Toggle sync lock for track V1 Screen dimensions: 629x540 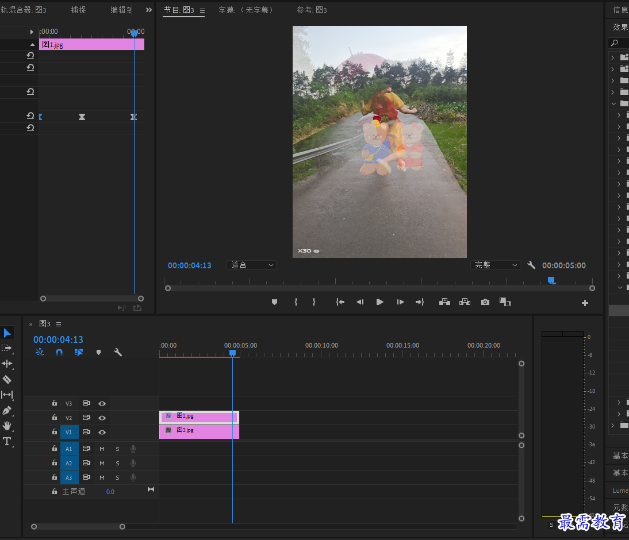86,432
